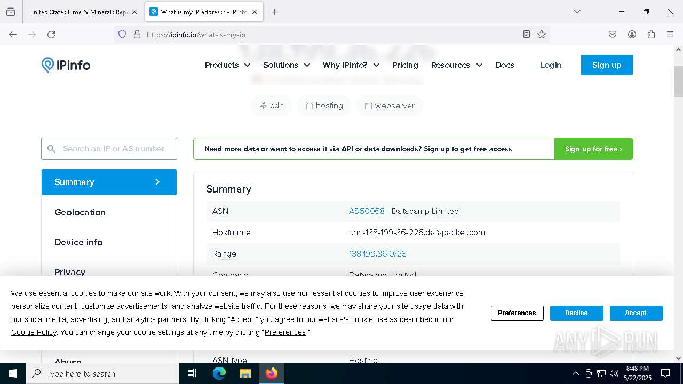
Task: Launch Microsoft Edge from taskbar
Action: [x=219, y=373]
